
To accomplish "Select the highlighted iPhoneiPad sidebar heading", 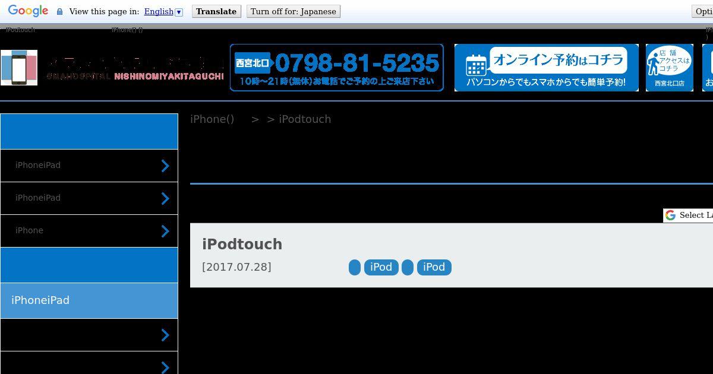I will [89, 300].
